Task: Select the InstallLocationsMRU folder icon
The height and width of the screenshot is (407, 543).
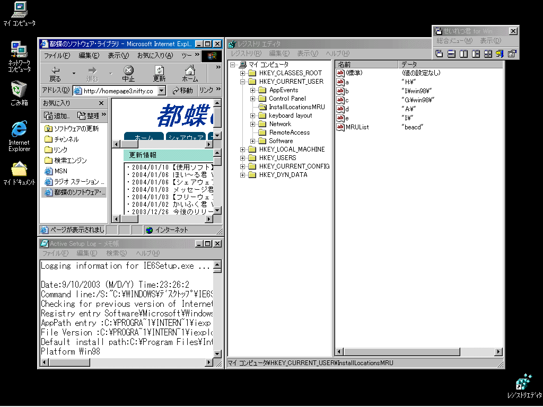Action: coord(262,107)
